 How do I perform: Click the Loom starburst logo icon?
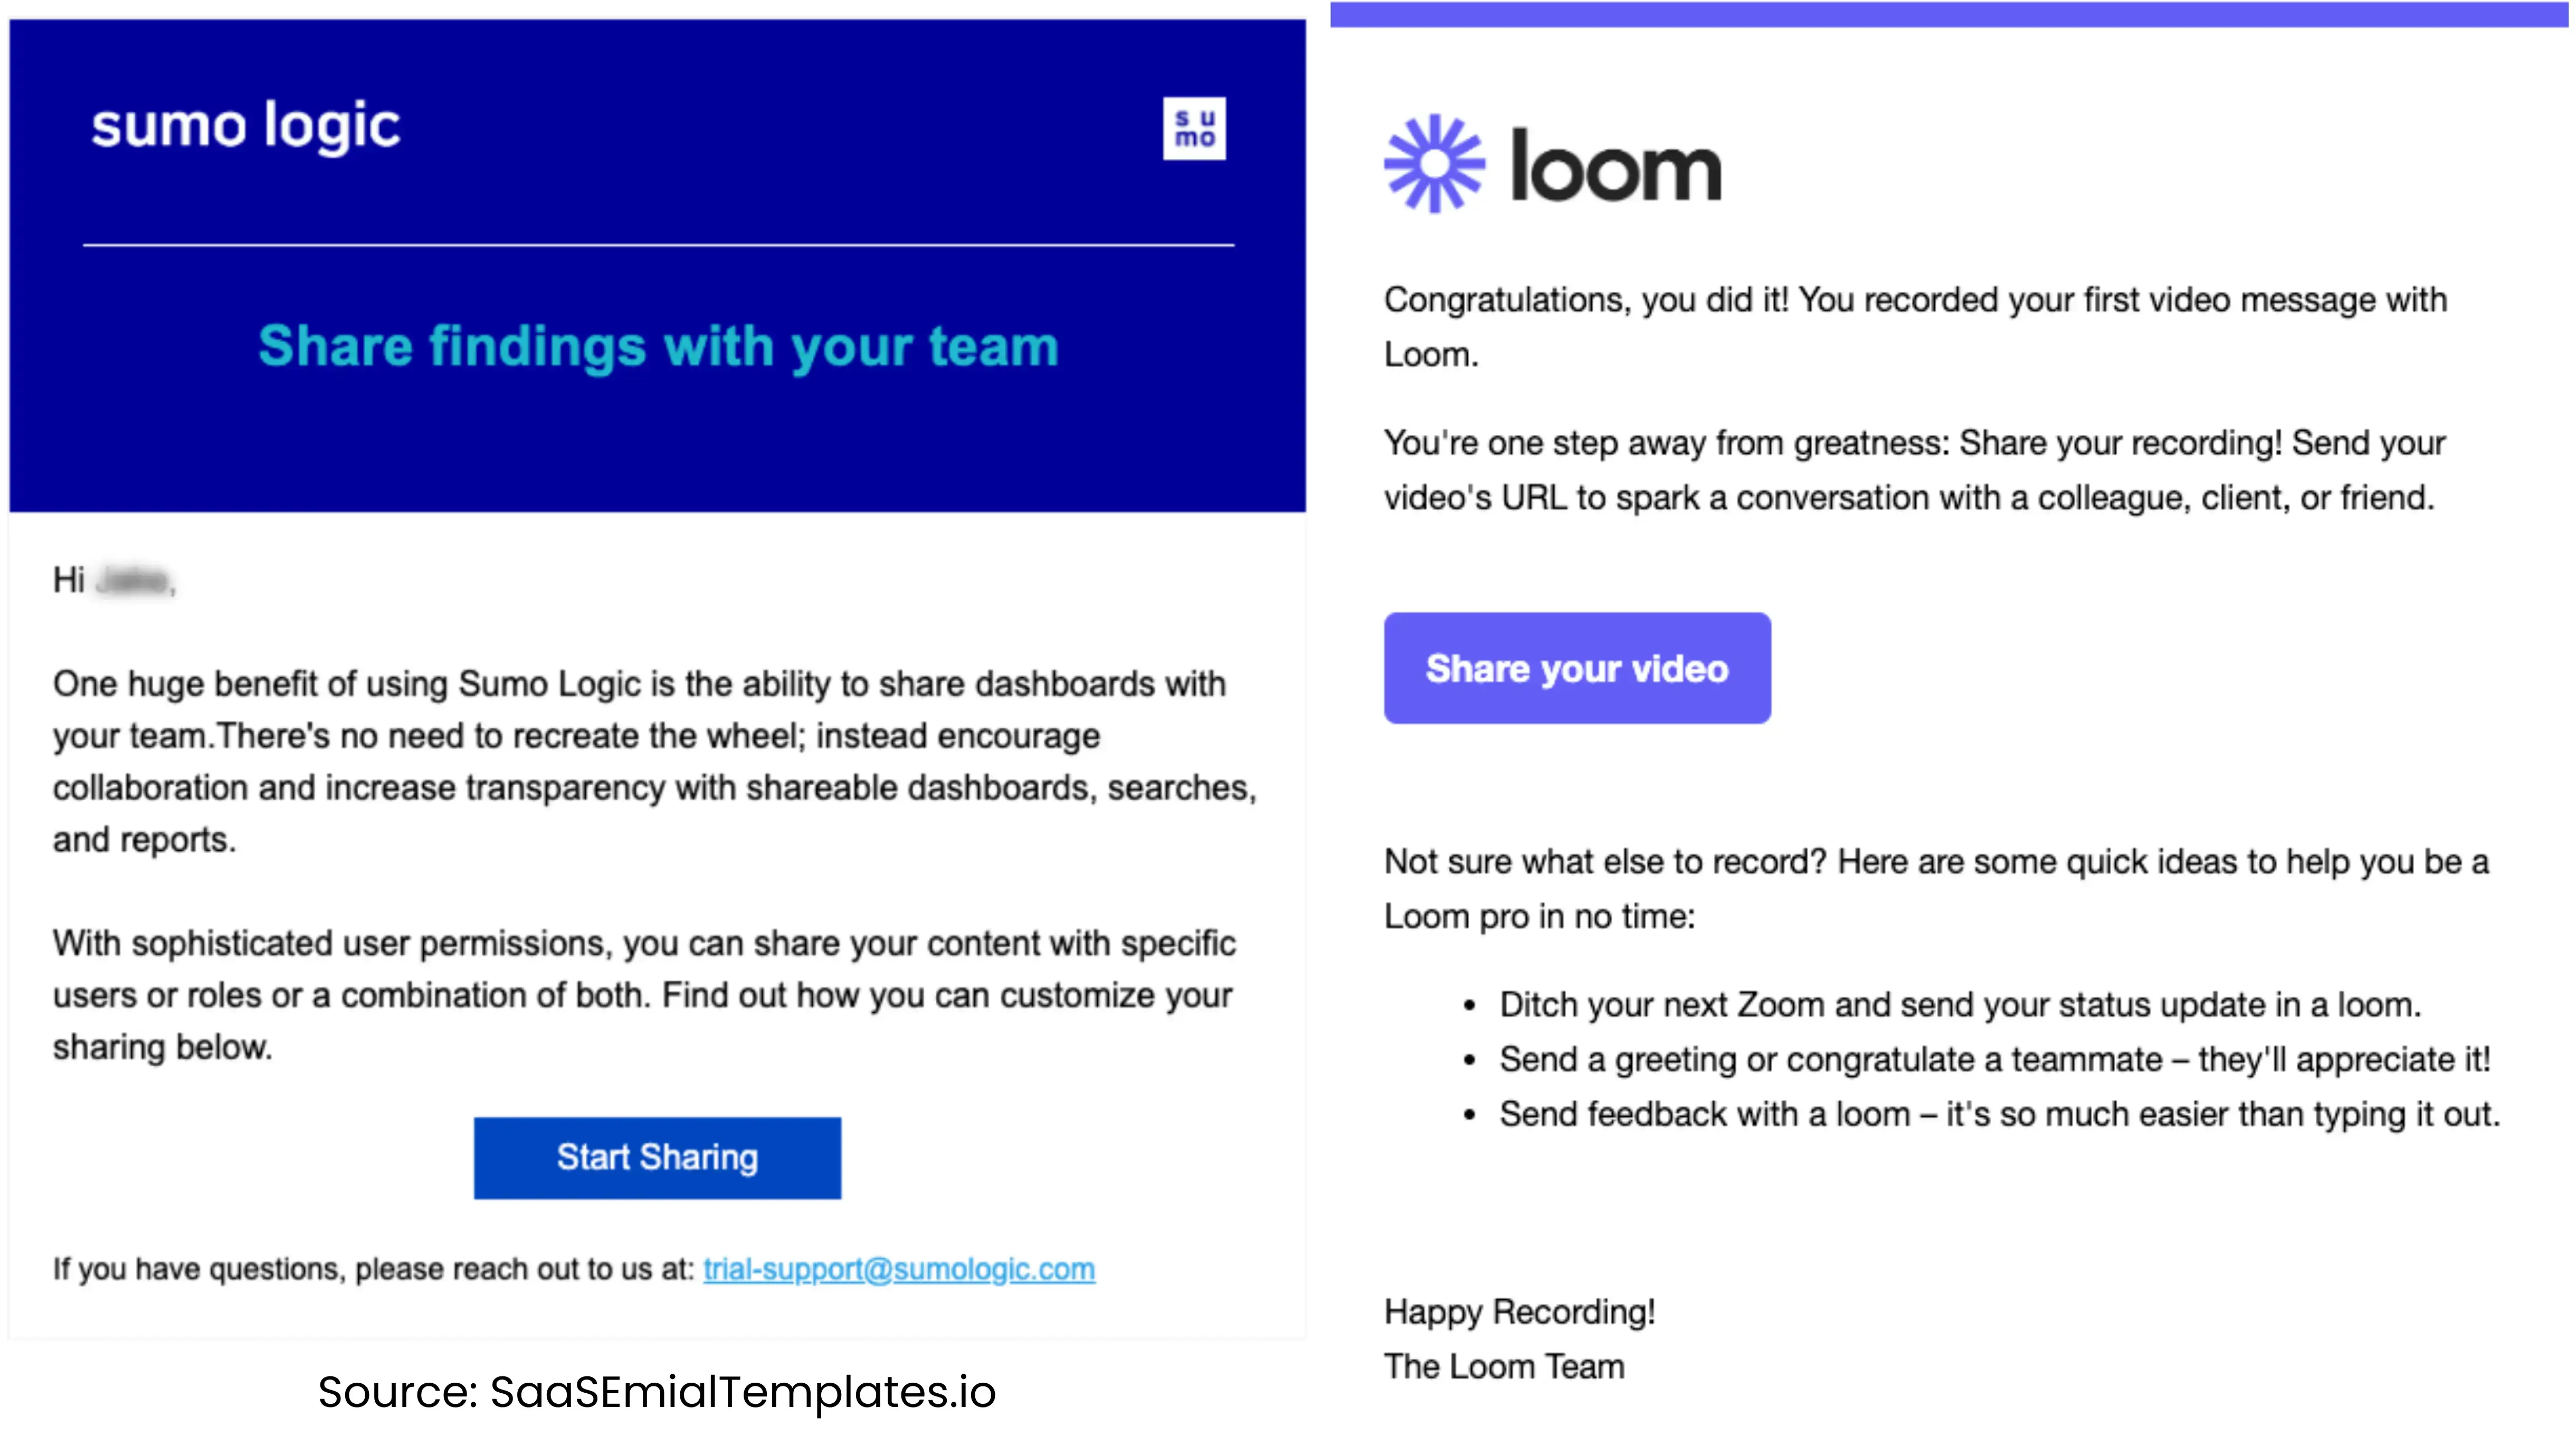point(1434,164)
